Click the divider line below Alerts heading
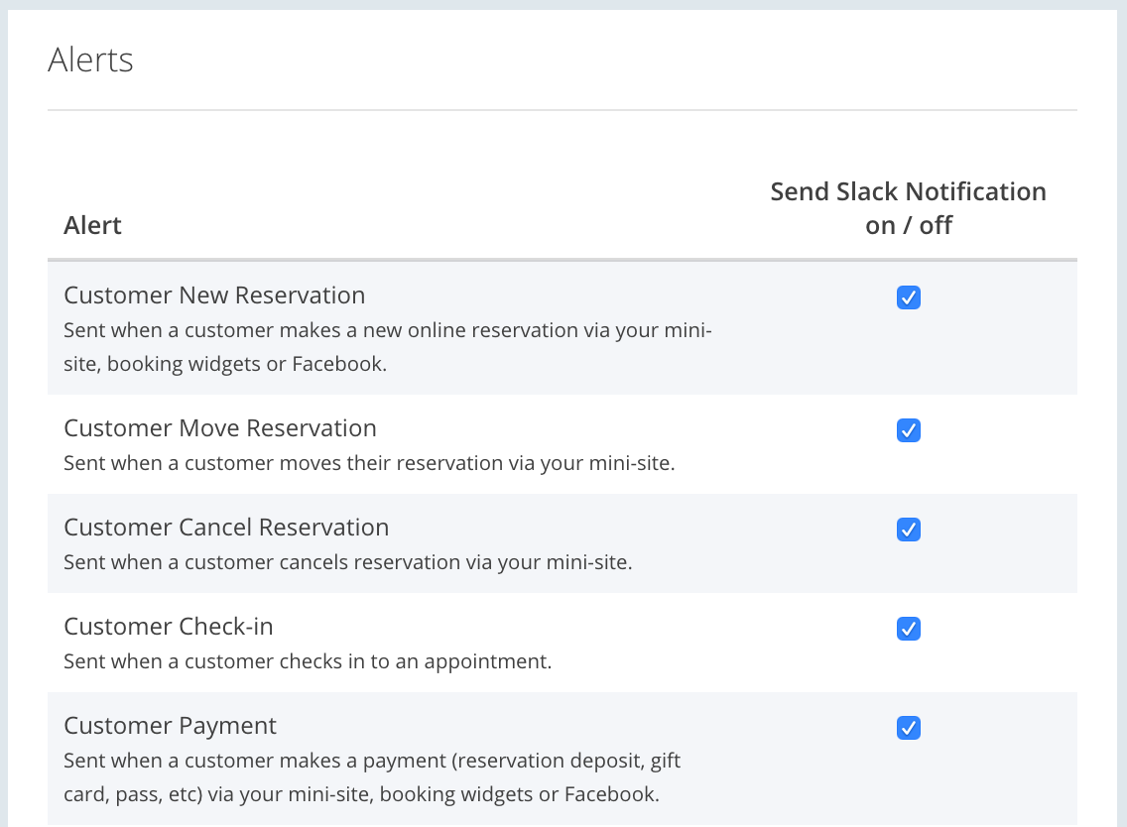Image resolution: width=1127 pixels, height=827 pixels. tap(562, 109)
